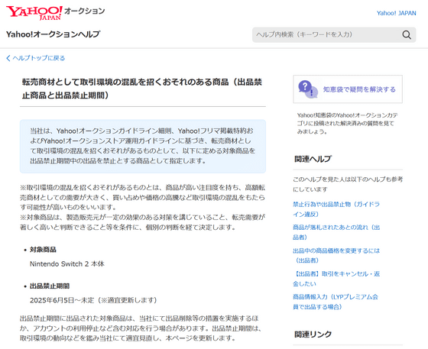
Task: Click the Yahoo! JAPAN auction logo
Action: pos(34,12)
